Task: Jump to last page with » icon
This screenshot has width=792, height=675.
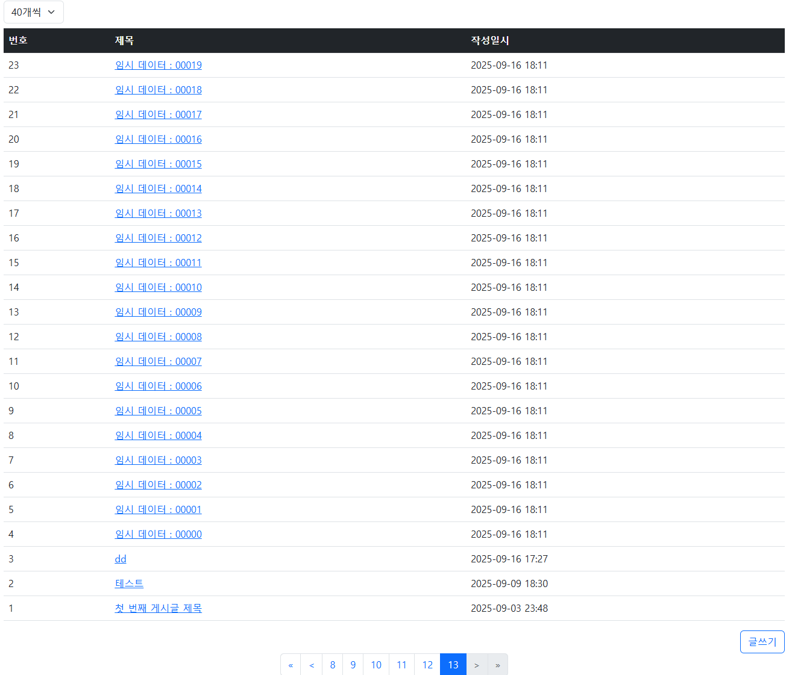Action: tap(498, 665)
